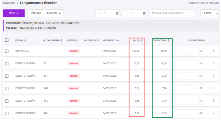Screen dimensions: 221x122
Task: Click total value 0,69
Action: (x=164, y=113)
